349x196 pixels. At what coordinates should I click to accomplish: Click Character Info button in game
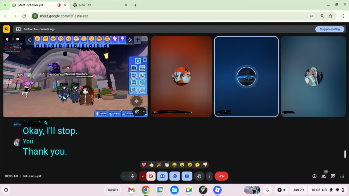[x=115, y=114]
